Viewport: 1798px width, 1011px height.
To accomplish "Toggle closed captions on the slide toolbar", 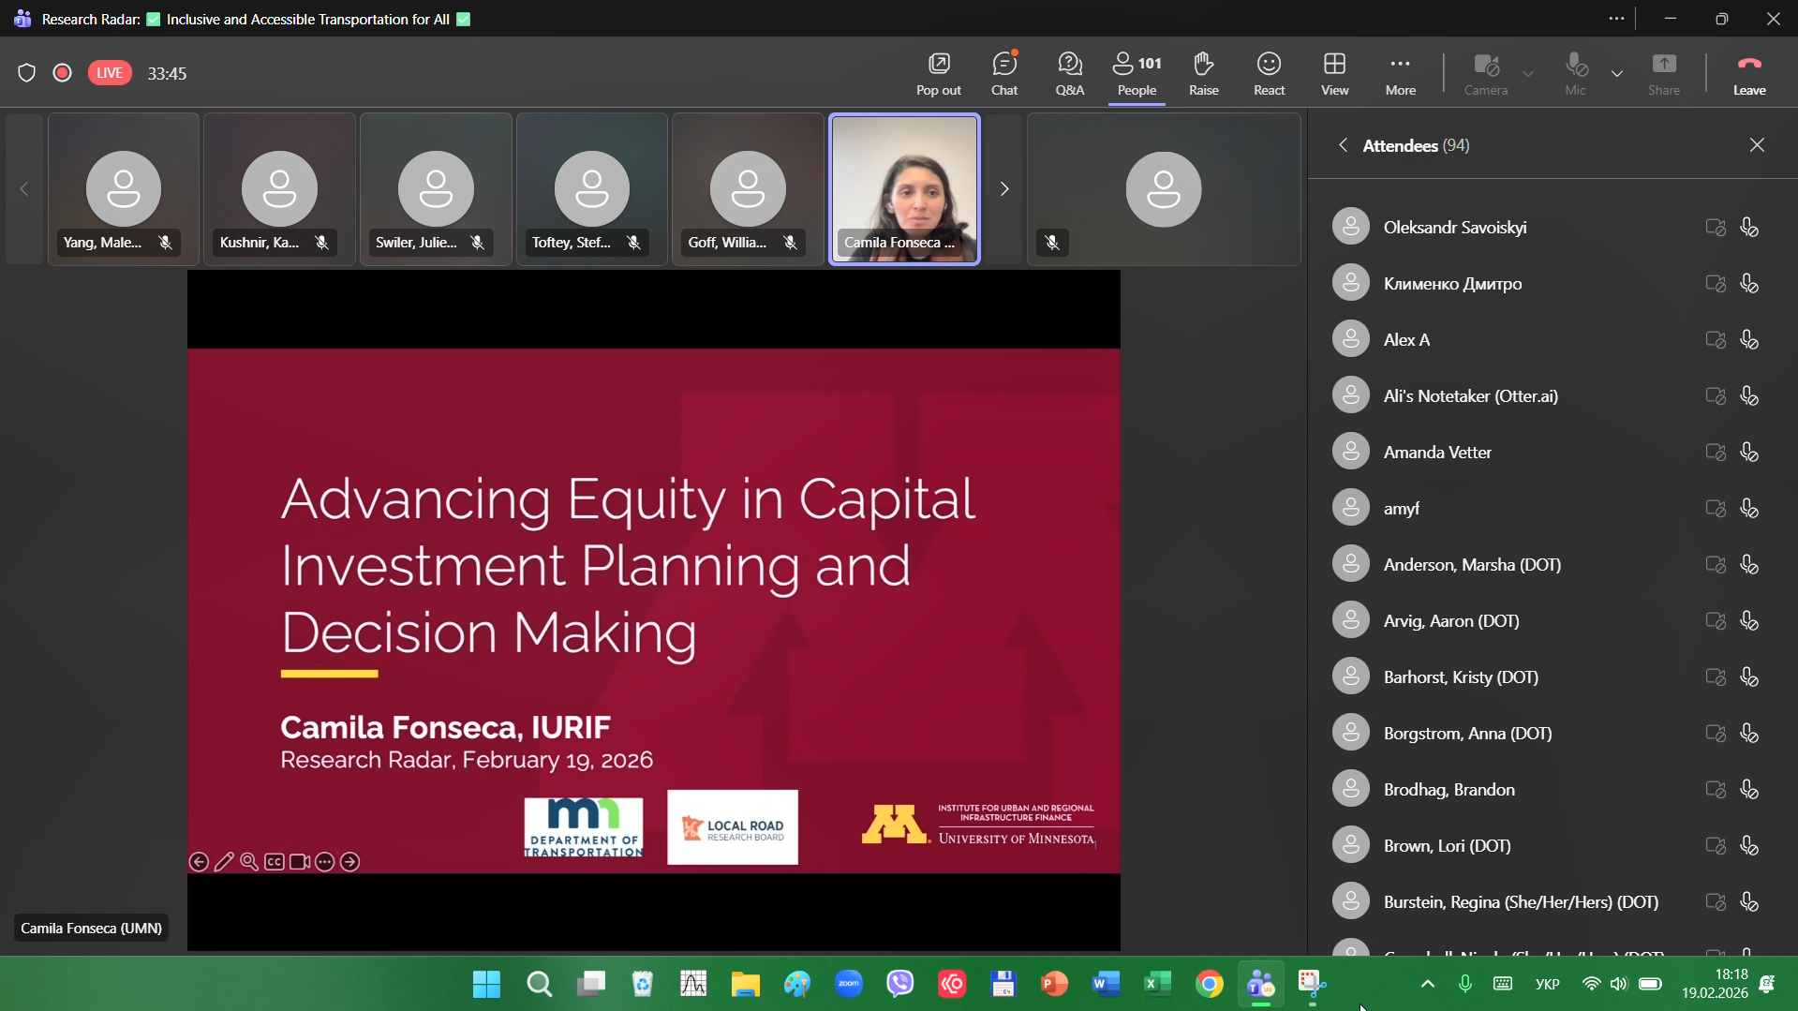I will click(275, 862).
